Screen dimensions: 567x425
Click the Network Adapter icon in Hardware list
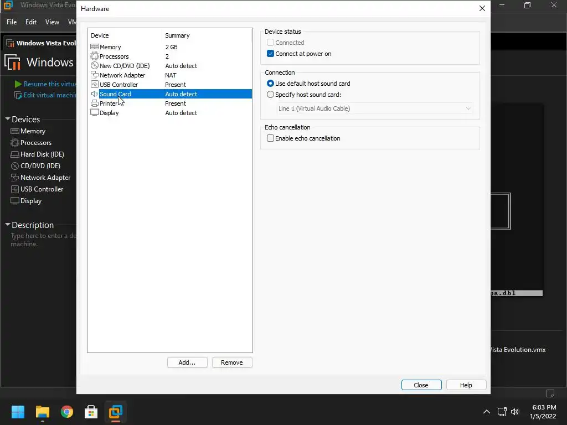coord(94,75)
